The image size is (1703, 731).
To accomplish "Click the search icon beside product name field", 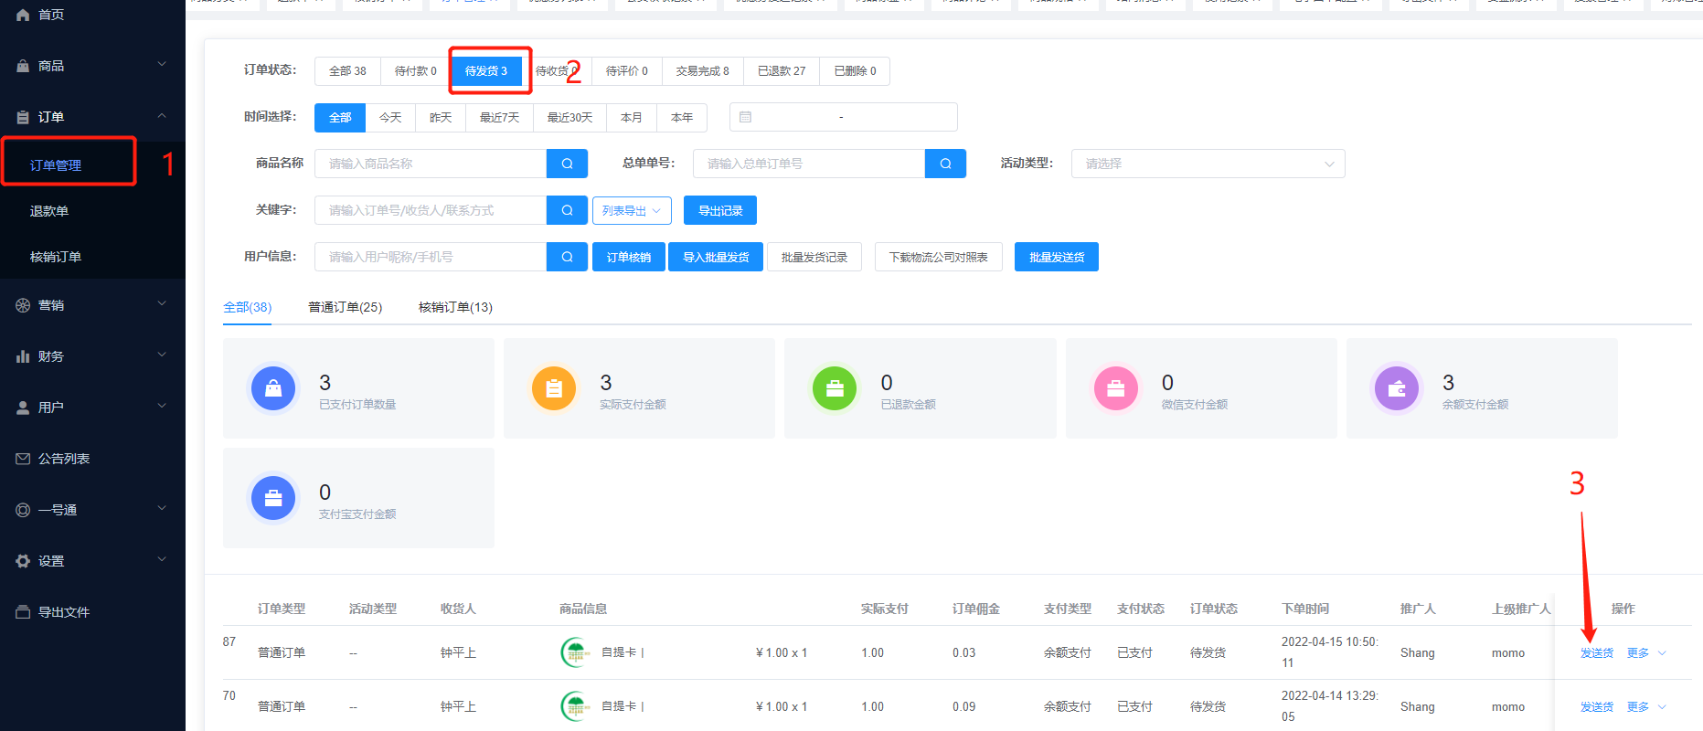I will point(567,164).
